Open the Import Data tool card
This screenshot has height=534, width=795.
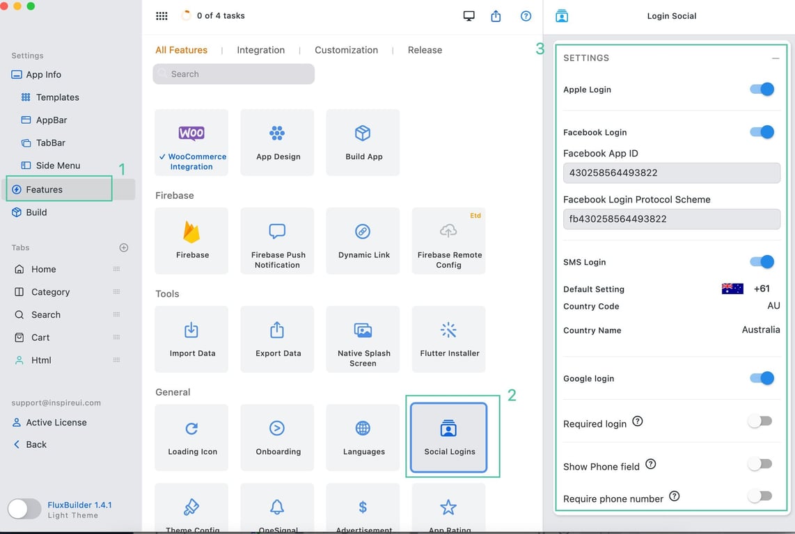pos(191,339)
